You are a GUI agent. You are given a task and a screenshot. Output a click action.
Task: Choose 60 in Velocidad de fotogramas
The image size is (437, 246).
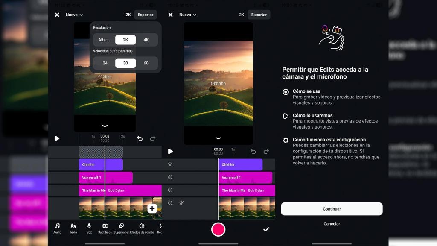pos(146,63)
